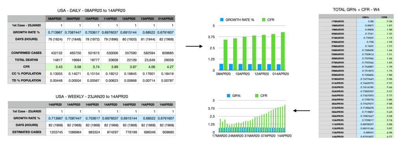
Task: Click the confirmed cases cell 609685 in daily table
Action: 166,53
